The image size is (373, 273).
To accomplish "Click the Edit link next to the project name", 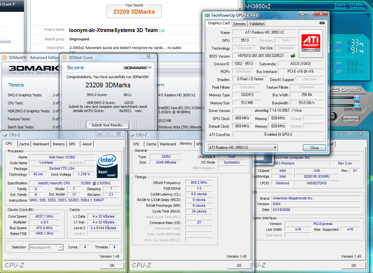I will click(162, 31).
